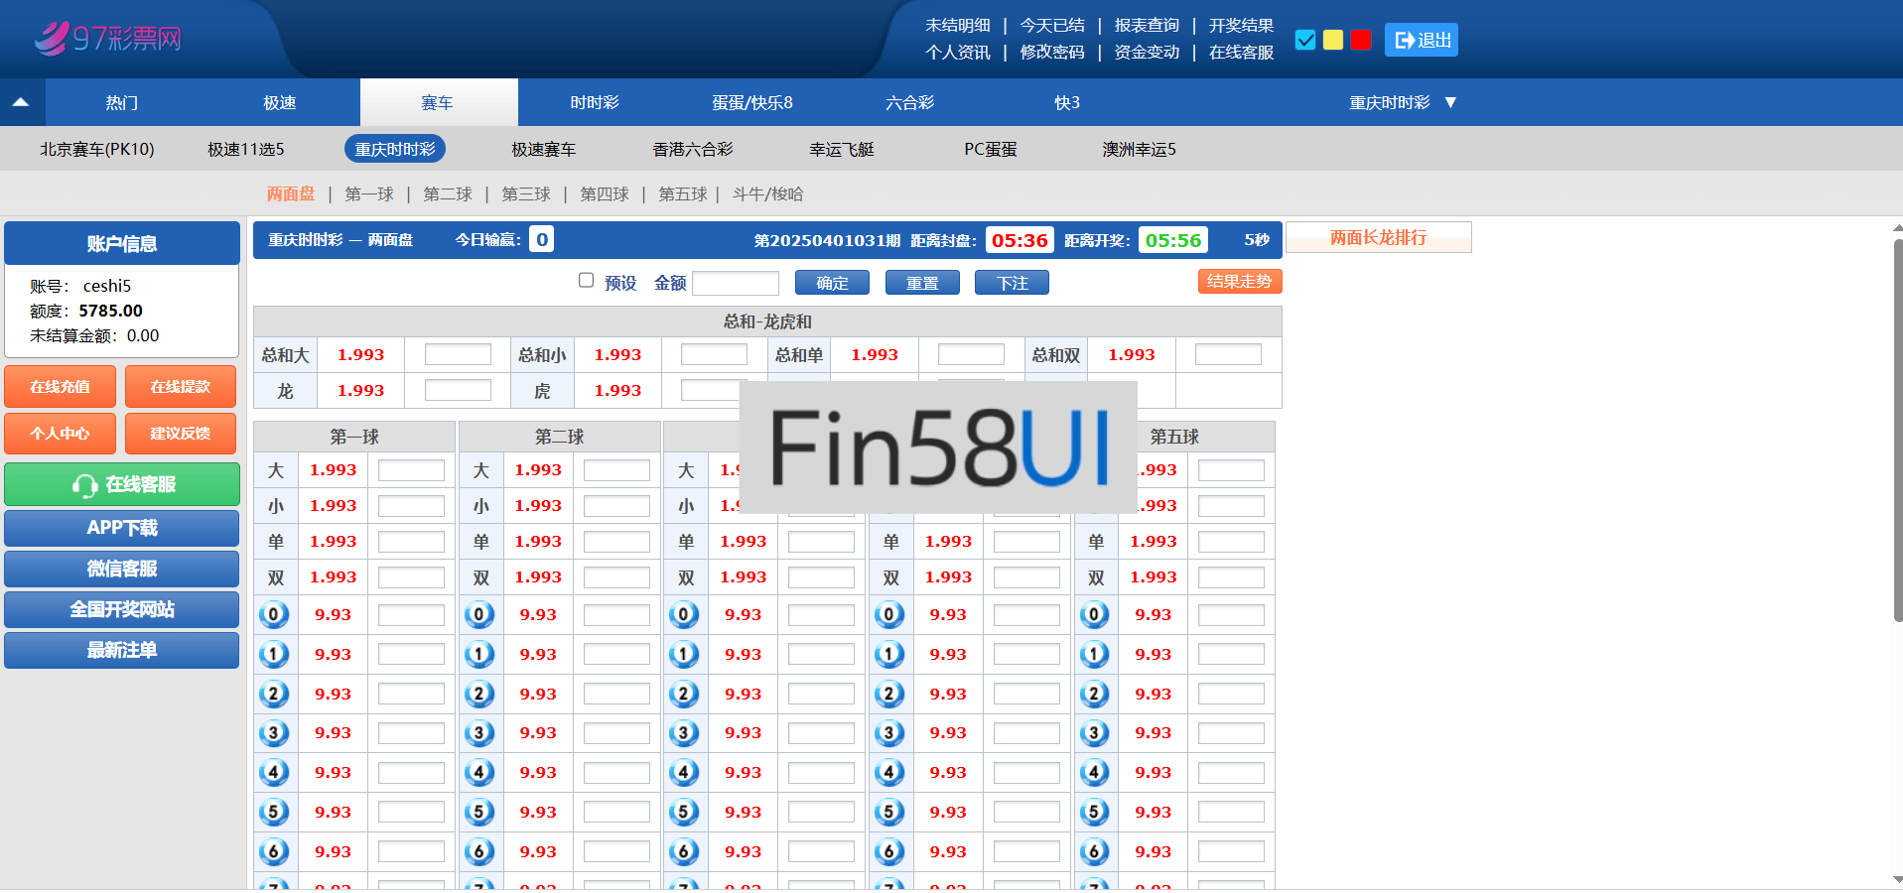Screen dimensions: 1903x893
Task: Click the 退出 logout button
Action: (x=1421, y=40)
